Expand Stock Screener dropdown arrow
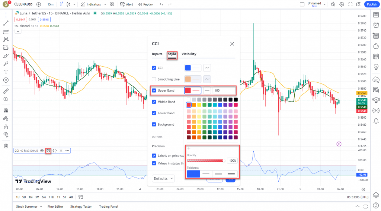The width and height of the screenshot is (381, 211). coord(41,207)
